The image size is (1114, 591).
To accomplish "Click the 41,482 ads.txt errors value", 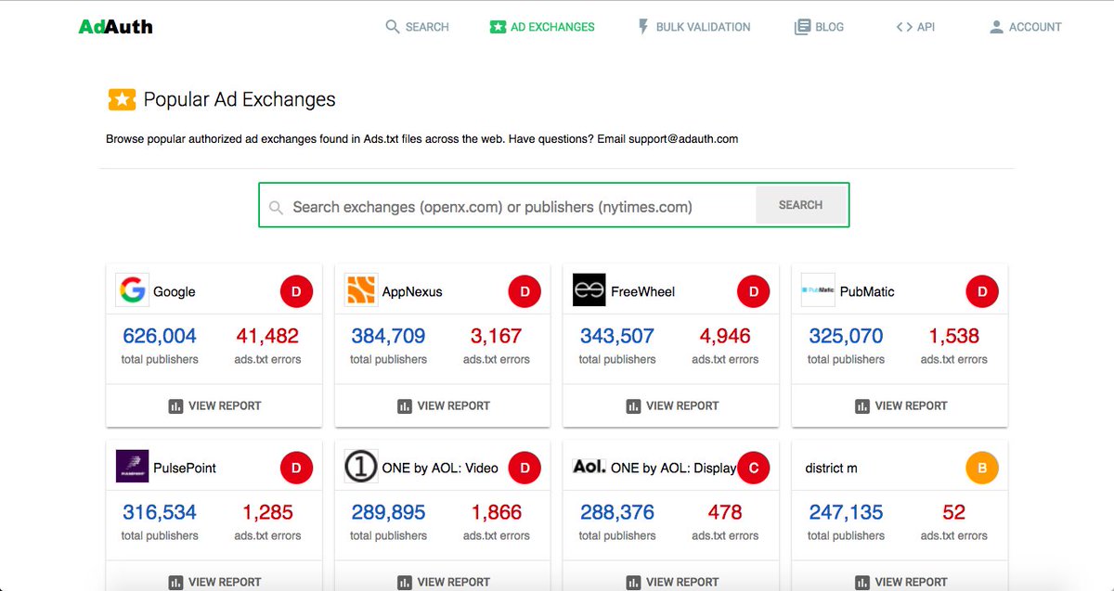I will point(267,336).
